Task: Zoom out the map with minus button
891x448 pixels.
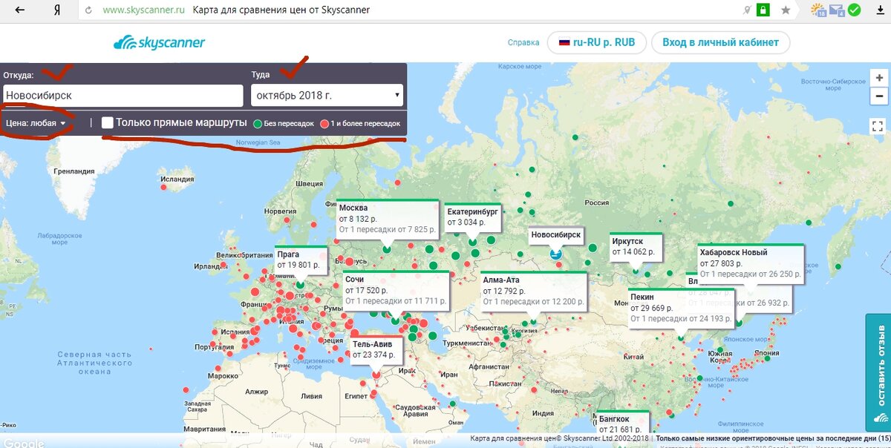Action: pos(879,96)
